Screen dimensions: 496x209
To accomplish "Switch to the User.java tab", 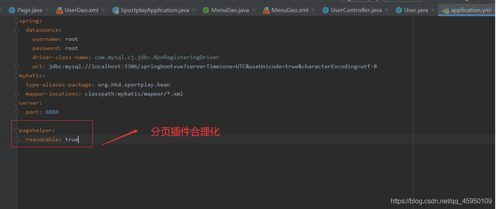I will 416,10.
